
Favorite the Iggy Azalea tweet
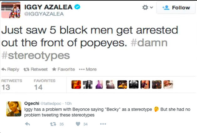point(63,69)
